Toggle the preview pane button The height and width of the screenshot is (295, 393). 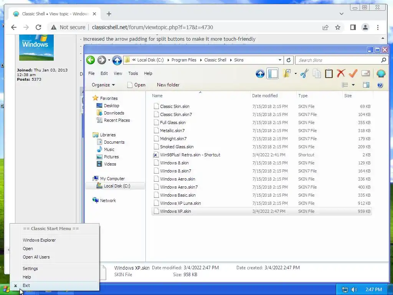(366, 85)
